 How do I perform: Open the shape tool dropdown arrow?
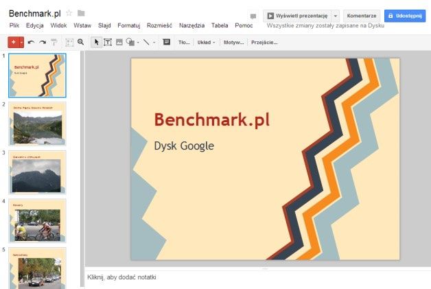138,43
